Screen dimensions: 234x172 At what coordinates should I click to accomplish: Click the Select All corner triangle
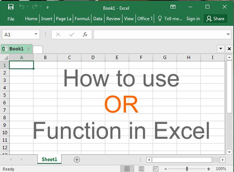(x=5, y=57)
